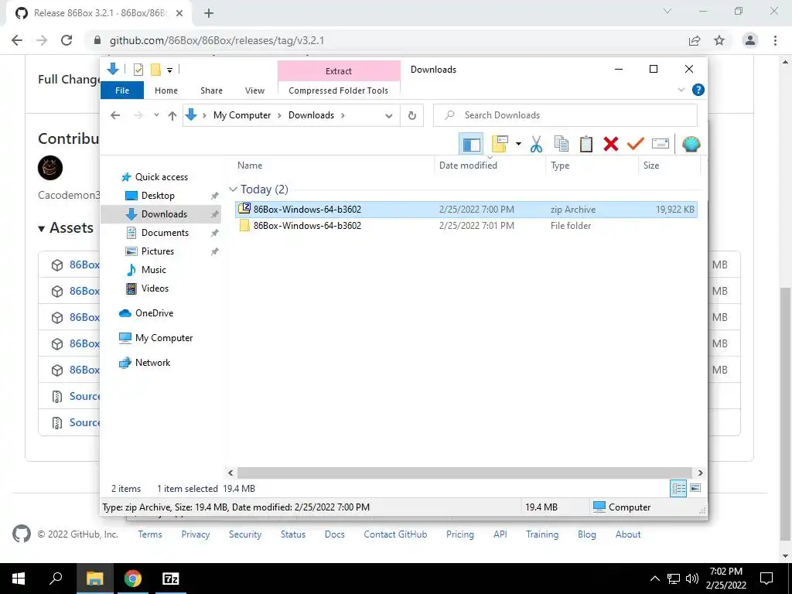The image size is (792, 594).
Task: Click the pink Extract contextual tab
Action: [x=339, y=71]
